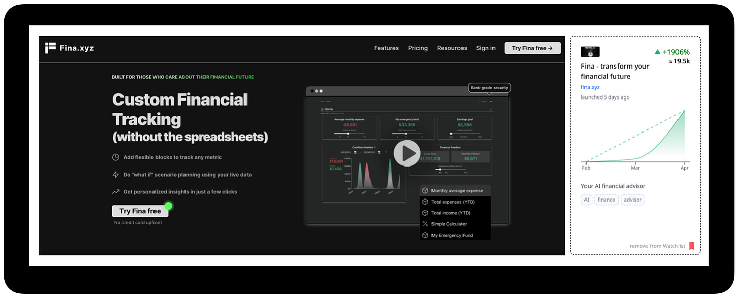
Task: Click hero Try Fina free button
Action: coord(140,211)
